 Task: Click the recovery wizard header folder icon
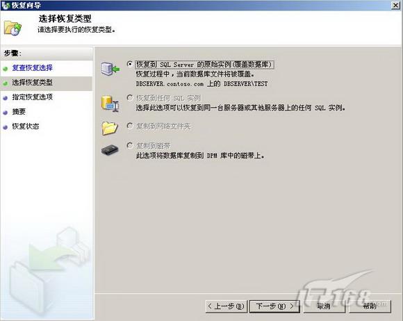pos(13,28)
